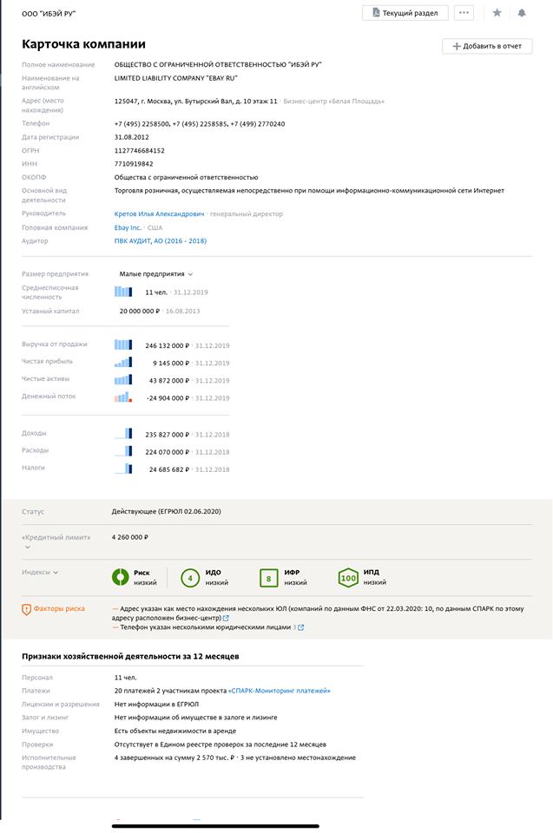Click the ИФР square badge showing 8
Screen dimensions: 553x833
(269, 578)
